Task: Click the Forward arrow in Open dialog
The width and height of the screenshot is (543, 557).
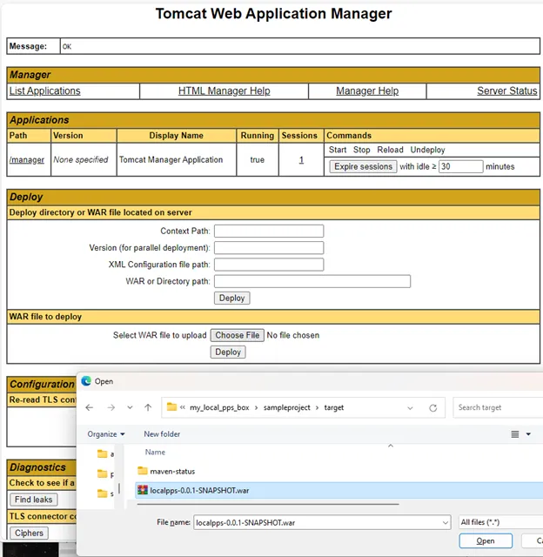Action: coord(111,407)
